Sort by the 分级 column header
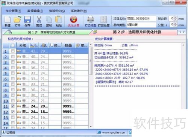The width and height of the screenshot is (188, 137). tap(23, 45)
